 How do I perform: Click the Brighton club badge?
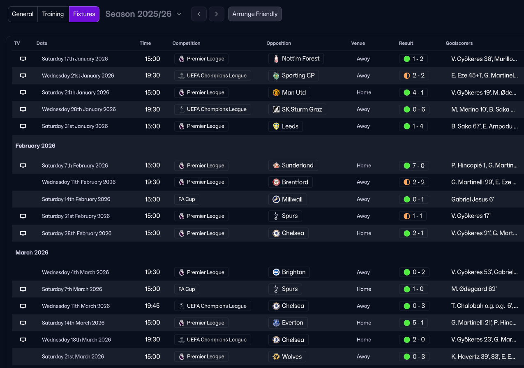pyautogui.click(x=276, y=272)
